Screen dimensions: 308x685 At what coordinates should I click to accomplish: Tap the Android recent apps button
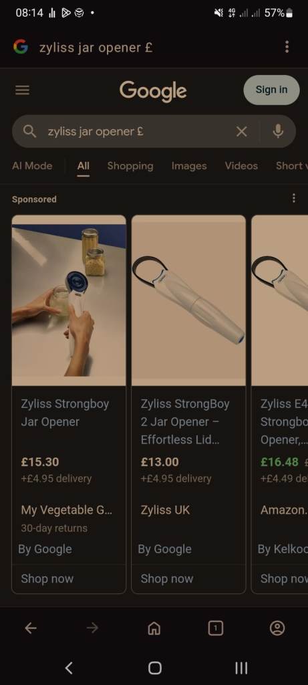pyautogui.click(x=241, y=668)
